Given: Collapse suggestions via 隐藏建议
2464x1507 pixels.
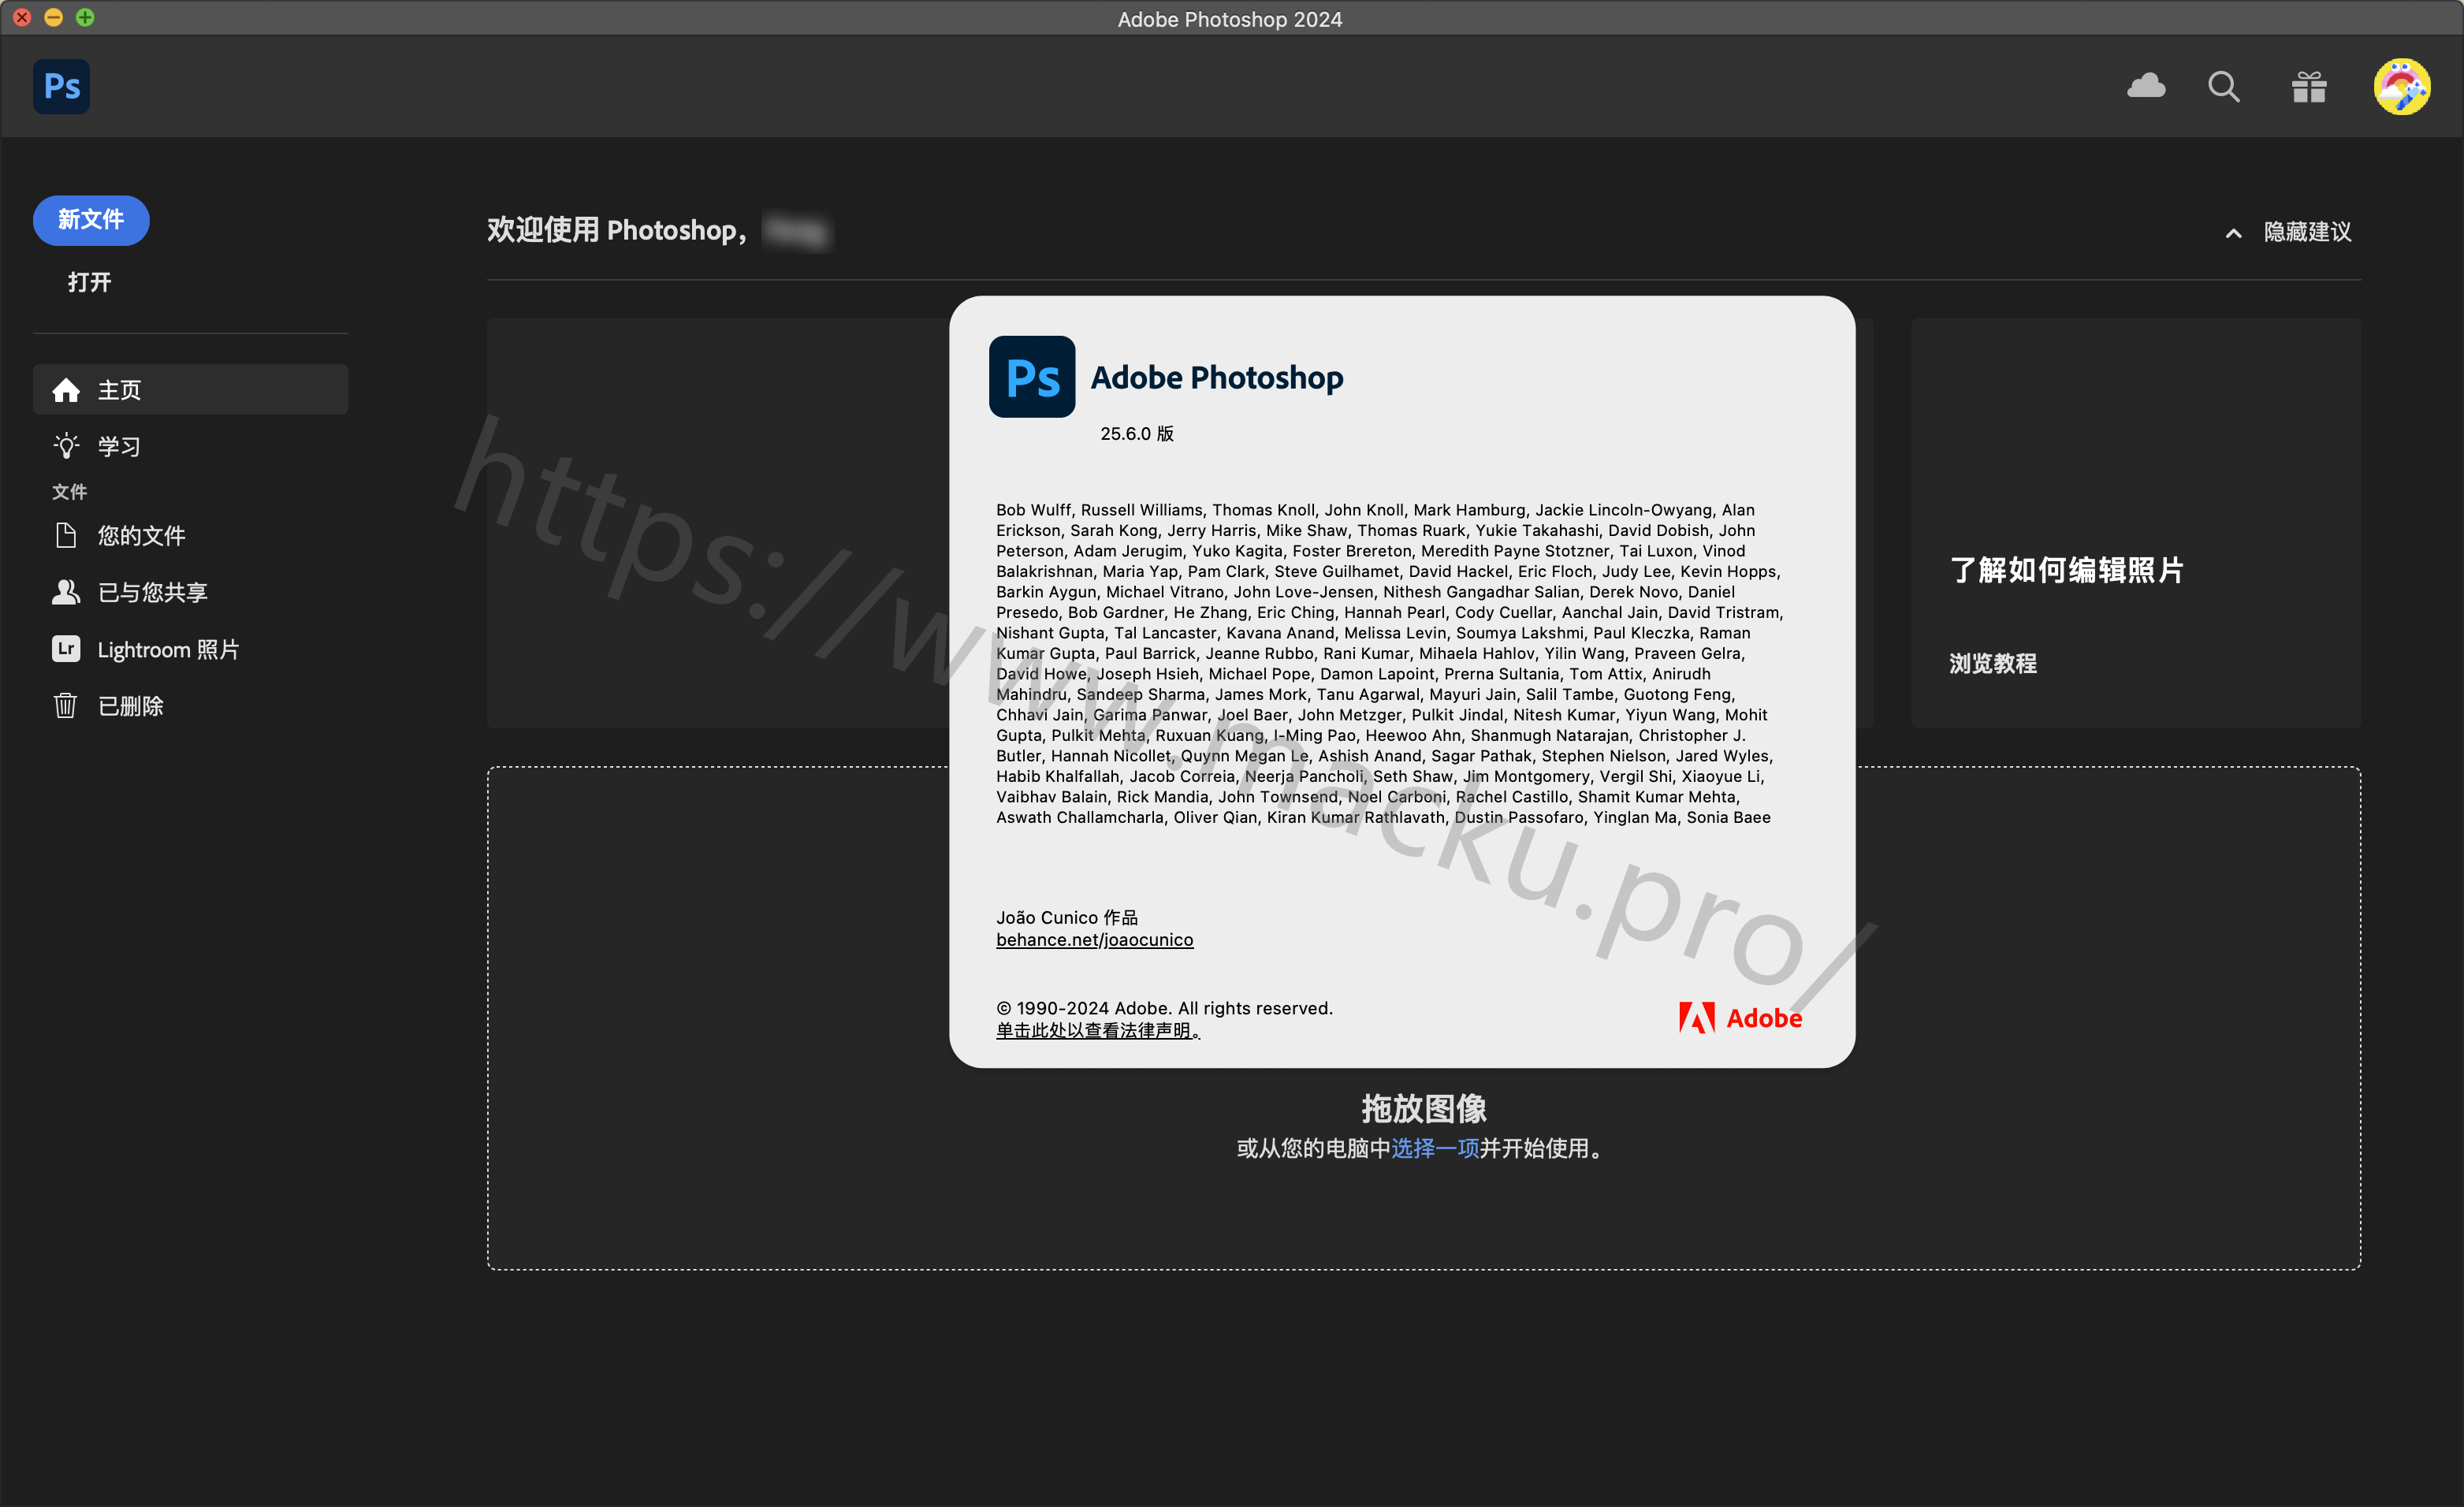Looking at the screenshot, I should coord(2308,232).
